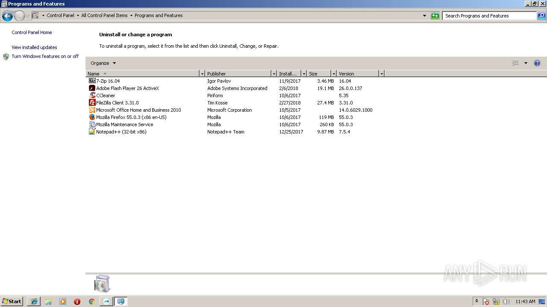This screenshot has height=307, width=547.
Task: Open Windows Media Player on taskbar
Action: [63, 301]
